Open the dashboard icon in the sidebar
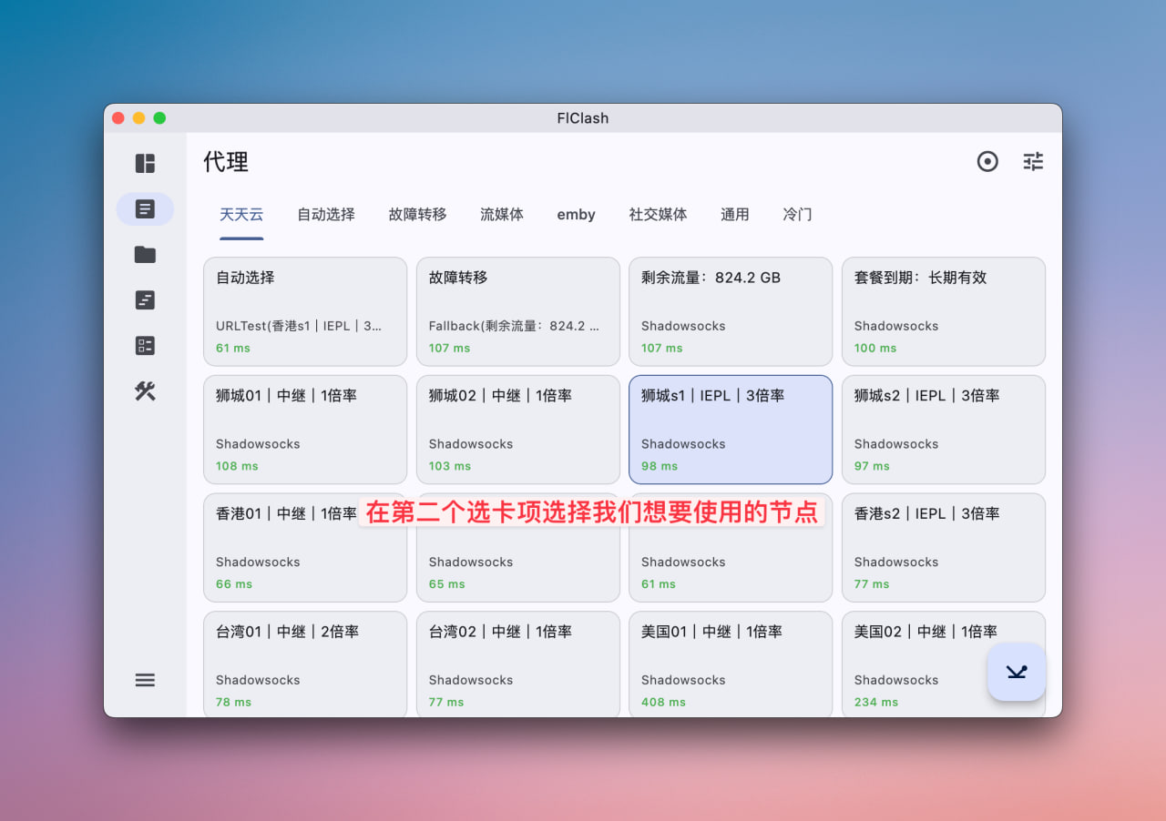The width and height of the screenshot is (1166, 821). 145,164
